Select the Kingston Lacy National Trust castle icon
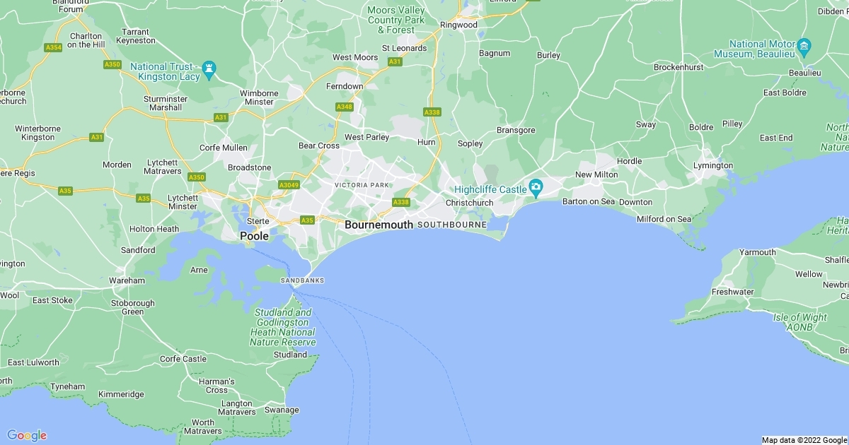Screen dimensions: 849x445 [209, 69]
